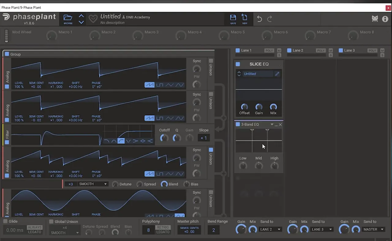Open the Lane 3 Send to MASTER dropdown
Image resolution: width=392 pixels, height=241 pixels.
pos(373,229)
